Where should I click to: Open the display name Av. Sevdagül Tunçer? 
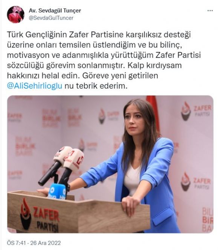(55, 11)
